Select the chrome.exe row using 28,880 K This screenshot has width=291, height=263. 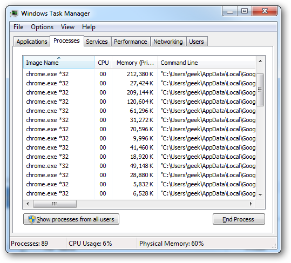pos(139,175)
